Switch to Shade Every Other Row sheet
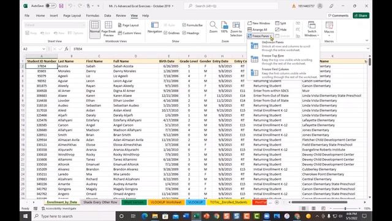This screenshot has height=221, width=392. [x=100, y=202]
